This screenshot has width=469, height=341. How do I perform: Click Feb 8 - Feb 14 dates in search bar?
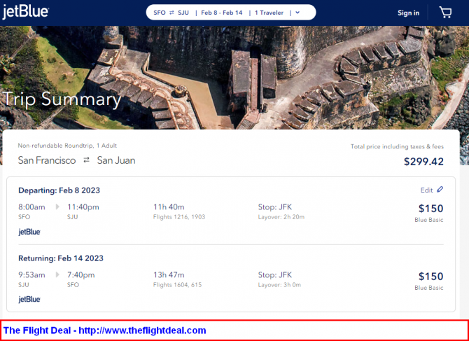222,13
